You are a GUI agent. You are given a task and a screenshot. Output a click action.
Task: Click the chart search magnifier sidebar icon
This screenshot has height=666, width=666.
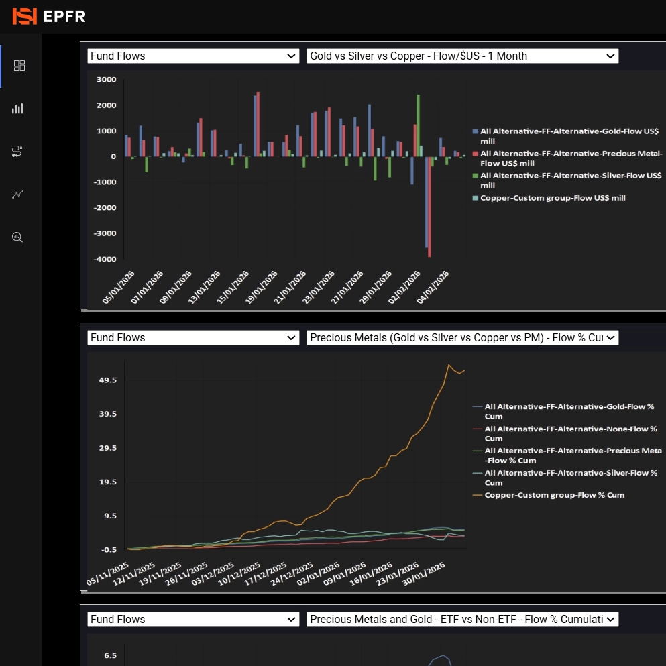pyautogui.click(x=18, y=237)
